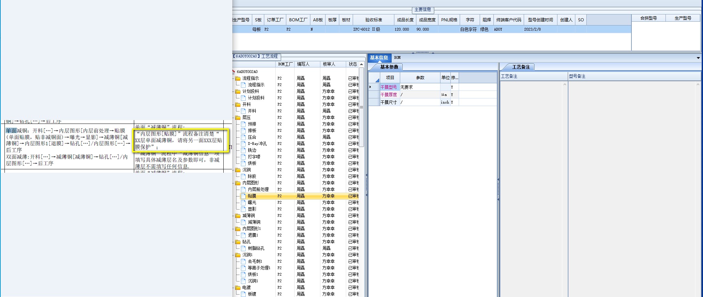The image size is (703, 297).
Task: Sort by 验收标准 column header
Action: (374, 20)
